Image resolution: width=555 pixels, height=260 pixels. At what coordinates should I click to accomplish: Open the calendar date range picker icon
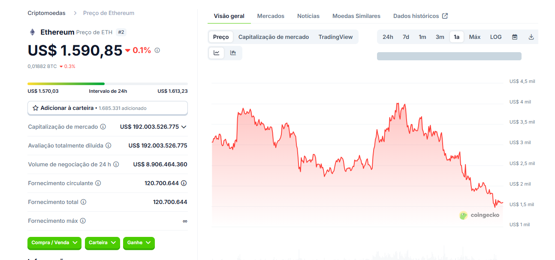(x=515, y=37)
